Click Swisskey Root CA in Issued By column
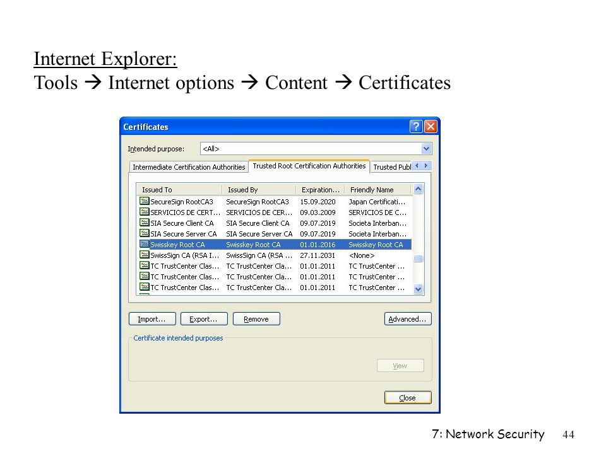 coord(253,245)
